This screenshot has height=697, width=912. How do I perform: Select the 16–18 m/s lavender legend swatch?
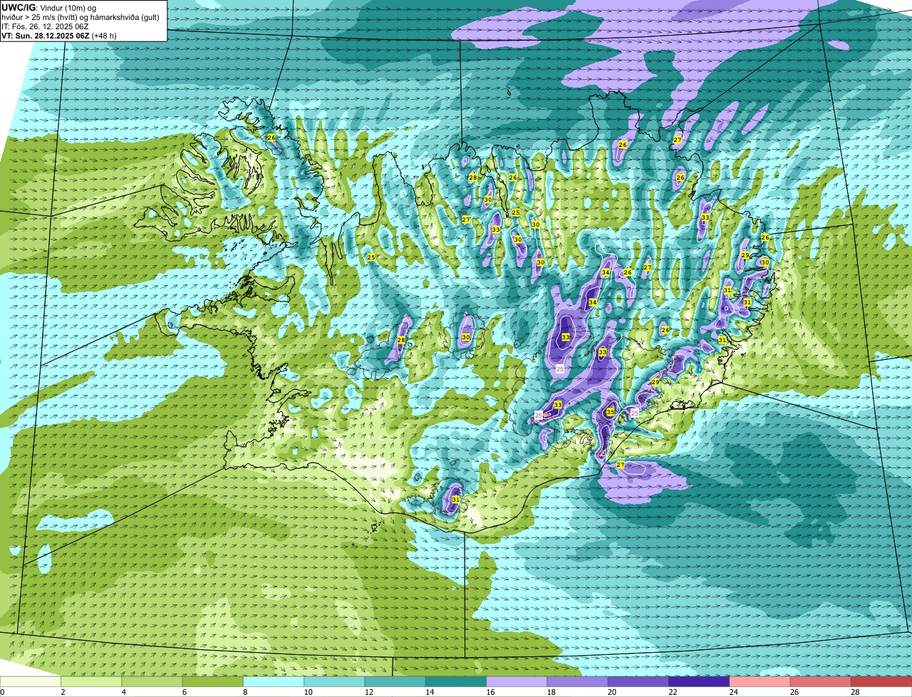pos(517,682)
